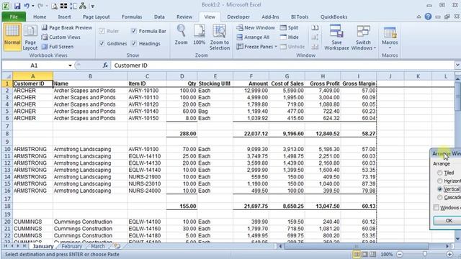Switch to Page Layout view in ribbon
The image size is (461, 259).
coord(30,37)
